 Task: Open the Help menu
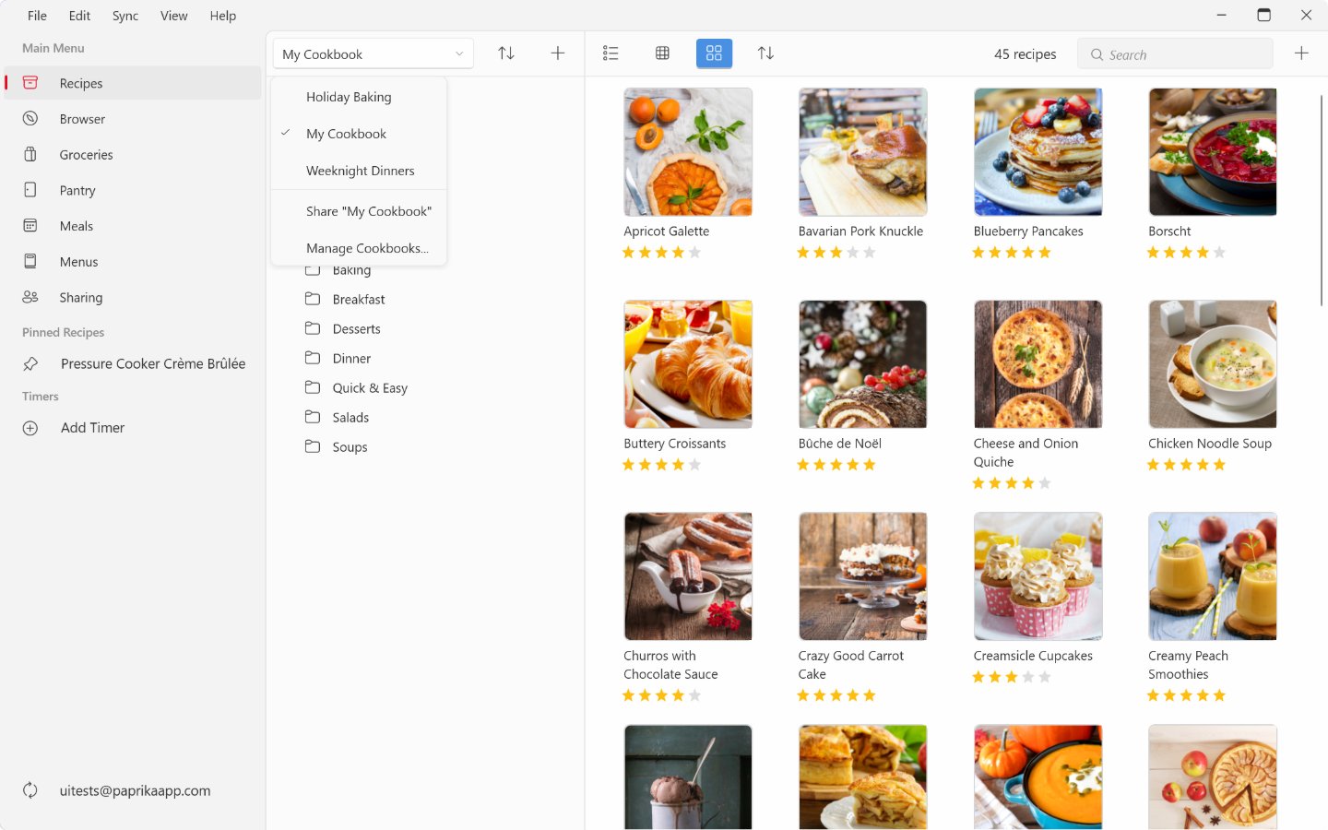[x=222, y=16]
